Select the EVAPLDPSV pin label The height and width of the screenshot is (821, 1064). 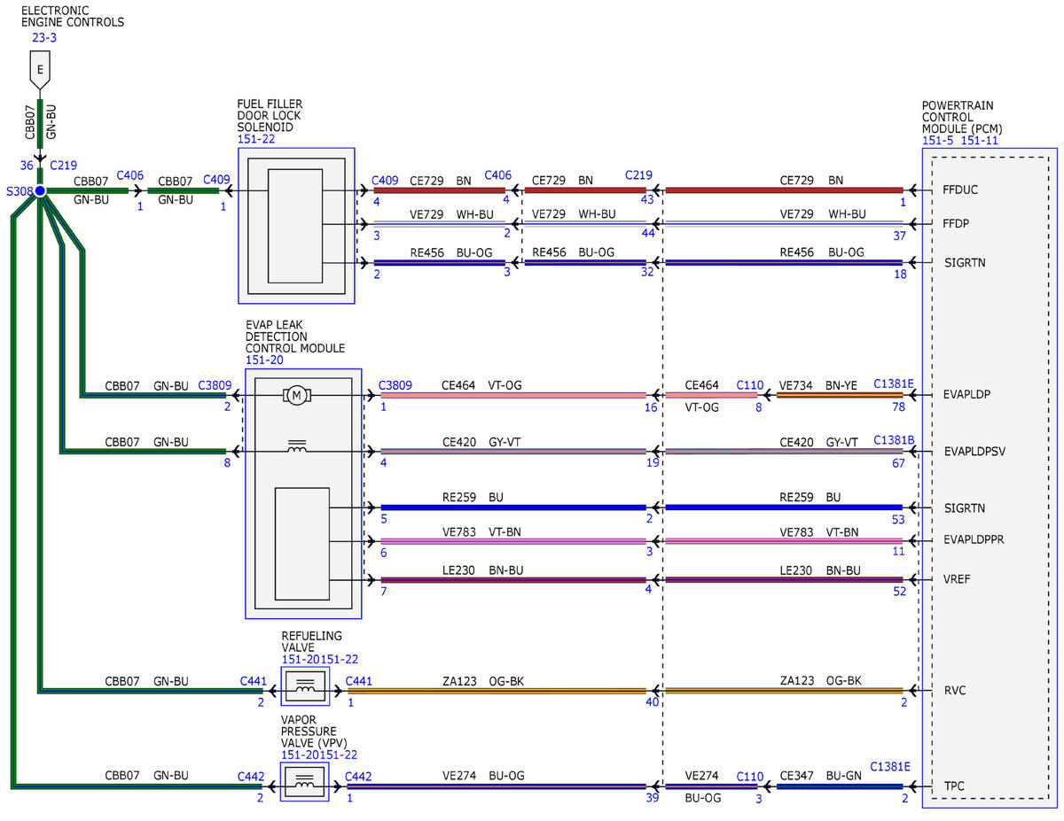(974, 451)
